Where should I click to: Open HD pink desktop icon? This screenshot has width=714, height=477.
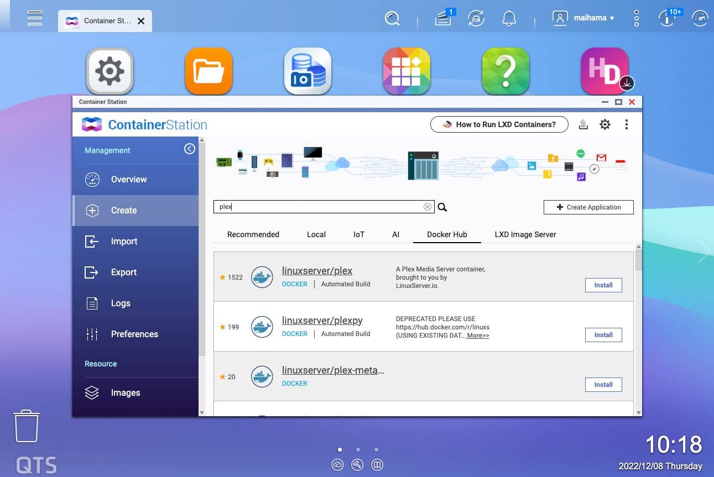click(604, 71)
